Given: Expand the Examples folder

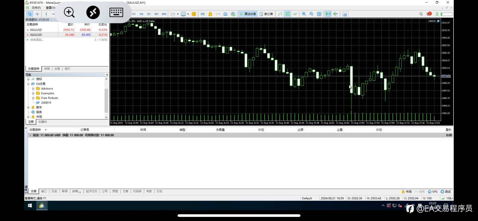Looking at the screenshot, I should 33,93.
